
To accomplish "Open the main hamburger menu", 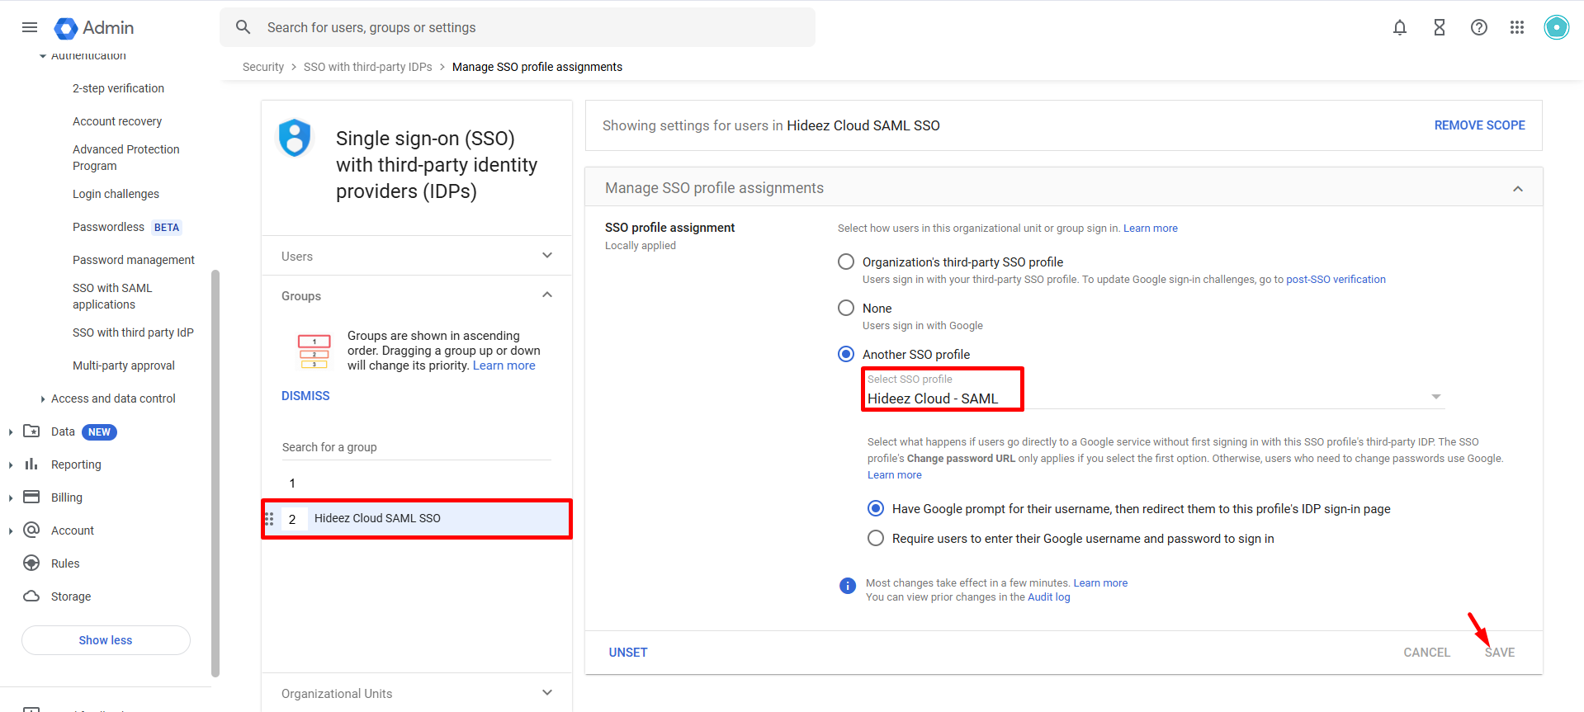I will (x=30, y=27).
